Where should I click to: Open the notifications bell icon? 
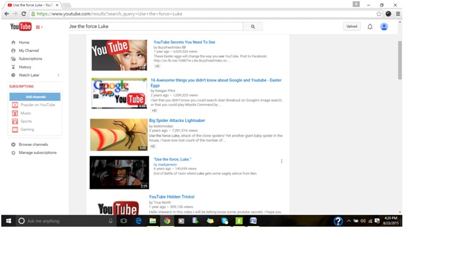tap(370, 26)
